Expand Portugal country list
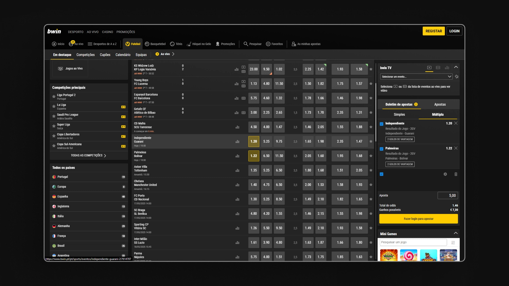Viewport: 509px width, 286px height. tap(89, 177)
